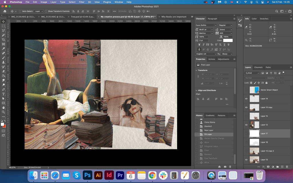Image resolution: width=293 pixels, height=183 pixels.
Task: Select the Crop tool in the toolbar
Action: point(3,40)
